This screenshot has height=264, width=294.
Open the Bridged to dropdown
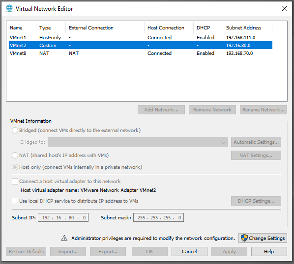138,142
